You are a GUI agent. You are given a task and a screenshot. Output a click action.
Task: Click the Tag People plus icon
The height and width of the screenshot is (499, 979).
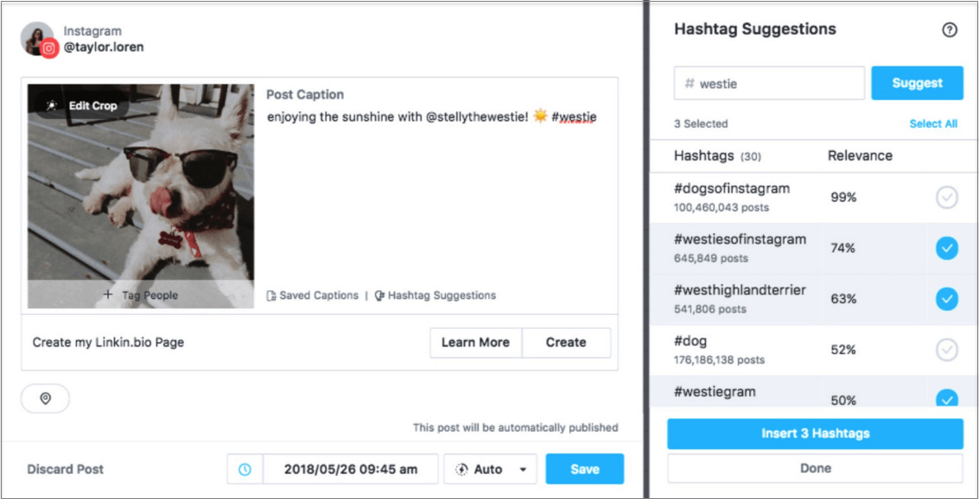(x=108, y=295)
